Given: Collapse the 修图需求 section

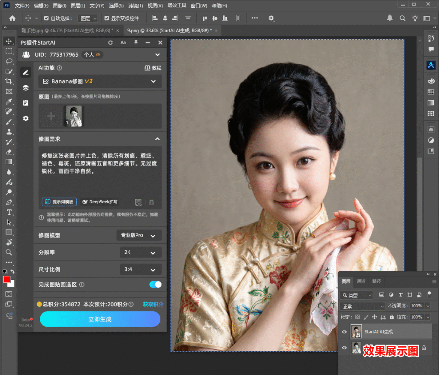Looking at the screenshot, I should pos(158,139).
